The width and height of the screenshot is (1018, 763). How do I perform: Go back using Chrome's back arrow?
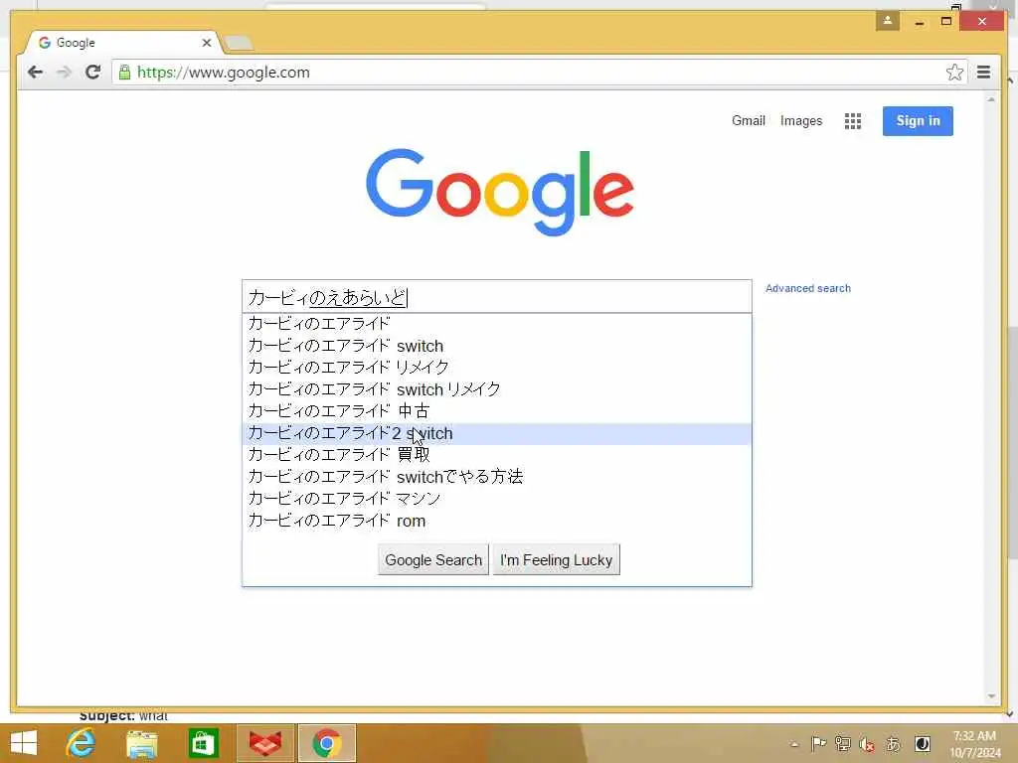click(36, 72)
